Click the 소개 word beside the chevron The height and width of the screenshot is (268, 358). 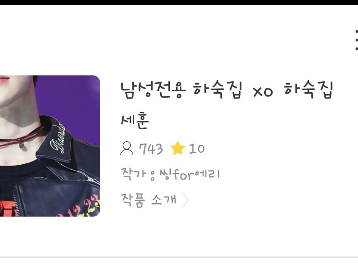(164, 200)
